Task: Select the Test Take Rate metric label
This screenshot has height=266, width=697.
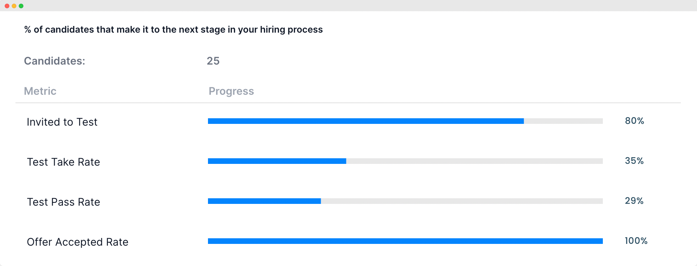Action: point(64,162)
